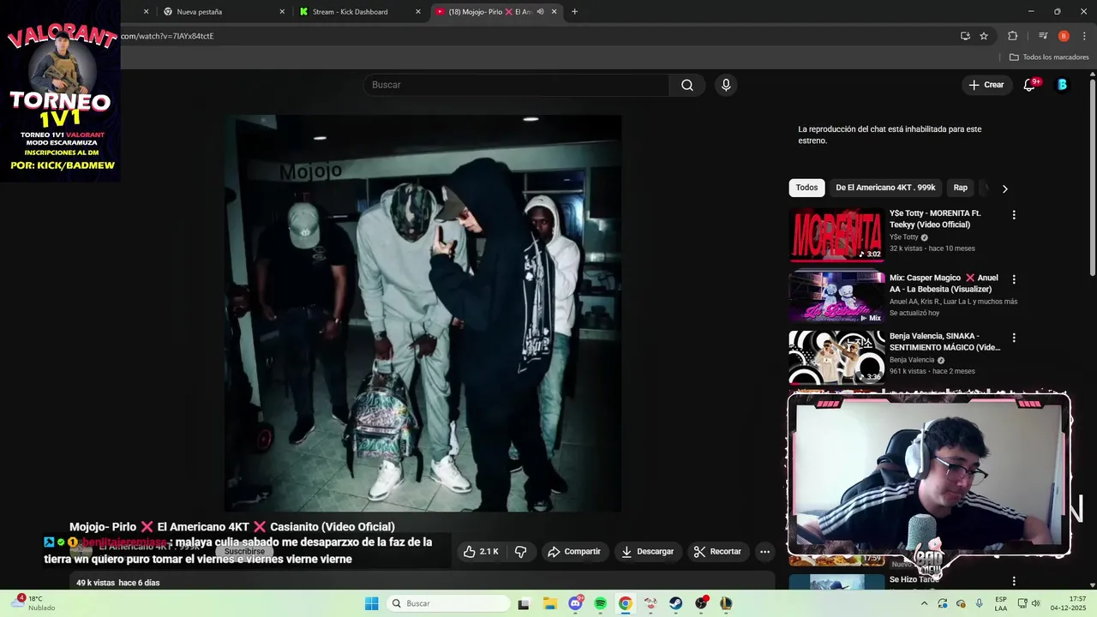Open File Explorer from the taskbar
The image size is (1097, 617).
[549, 603]
